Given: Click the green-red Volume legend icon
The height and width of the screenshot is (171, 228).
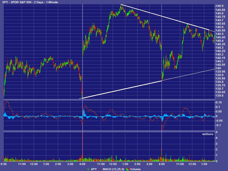Looking at the screenshot, I should 128,169.
